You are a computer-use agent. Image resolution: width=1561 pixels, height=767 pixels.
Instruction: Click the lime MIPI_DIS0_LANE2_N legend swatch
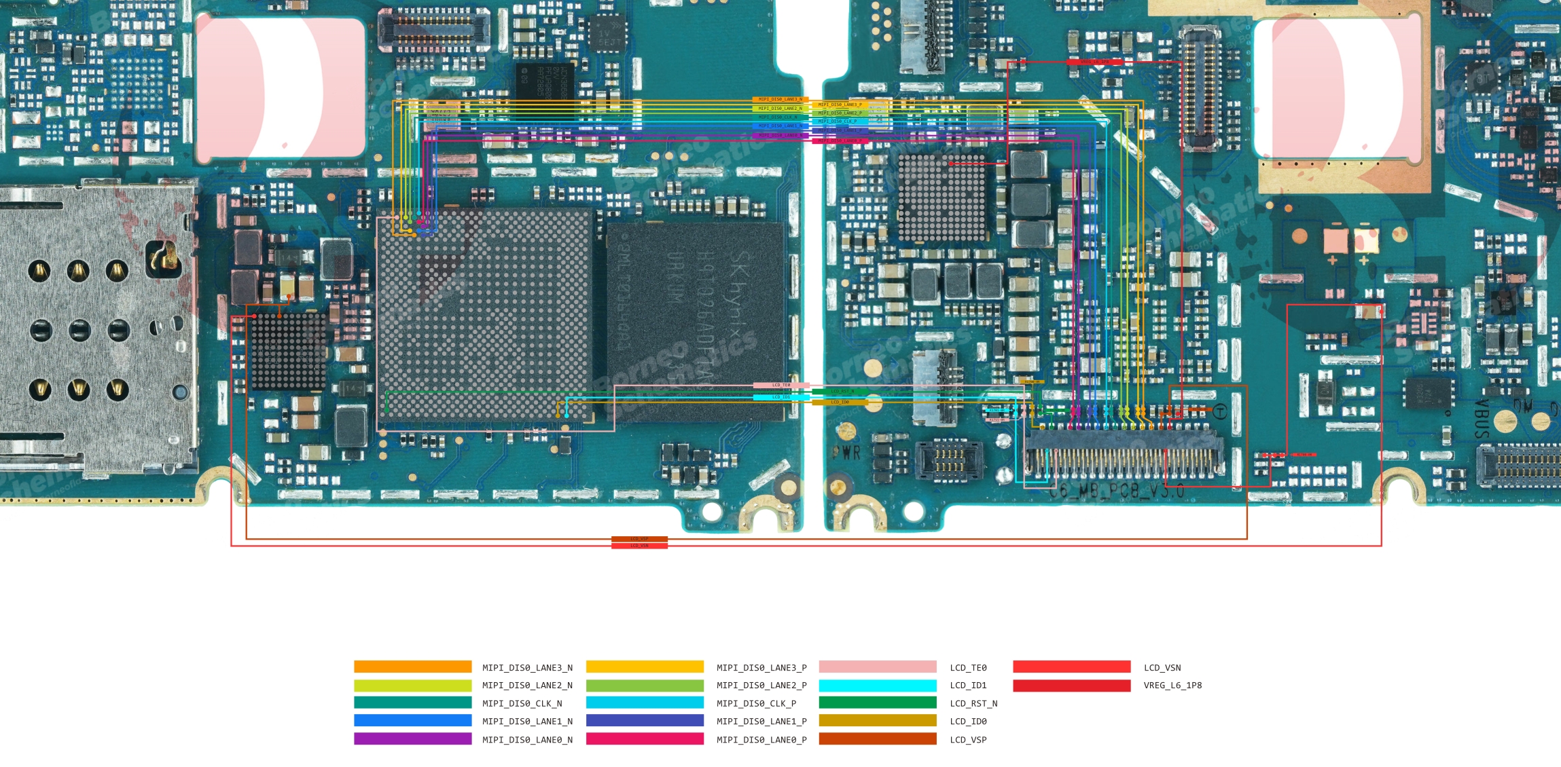(412, 685)
